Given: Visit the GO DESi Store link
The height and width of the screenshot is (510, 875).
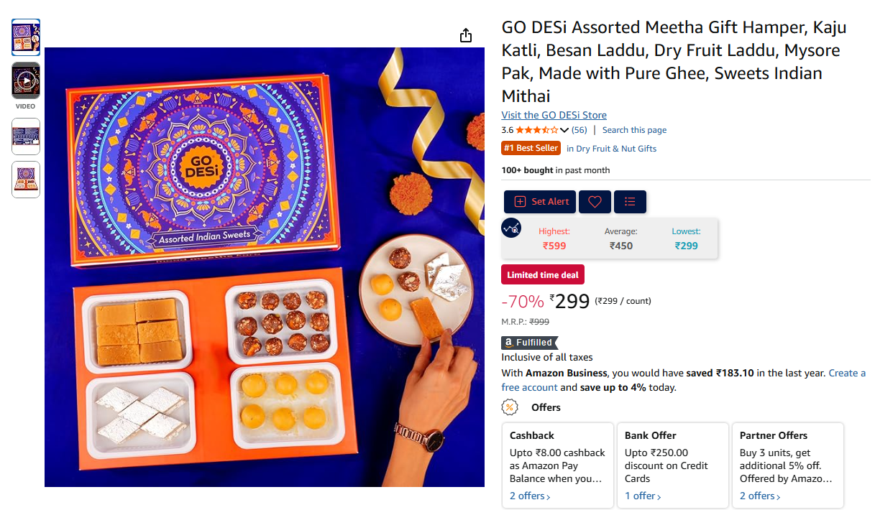Looking at the screenshot, I should coord(554,115).
